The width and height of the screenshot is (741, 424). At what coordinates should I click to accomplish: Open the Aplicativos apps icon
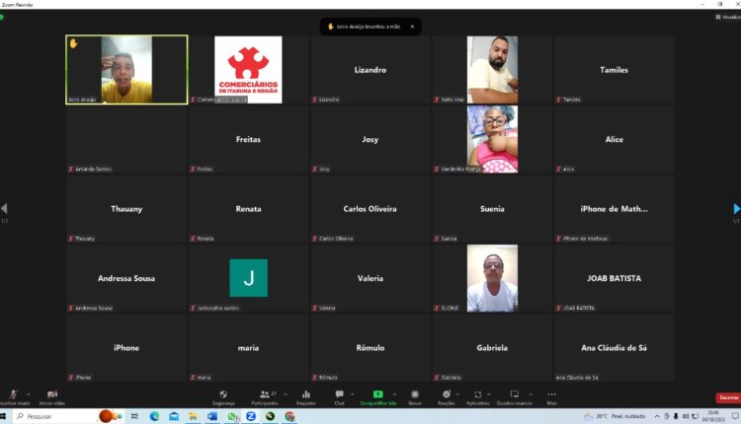pyautogui.click(x=477, y=395)
